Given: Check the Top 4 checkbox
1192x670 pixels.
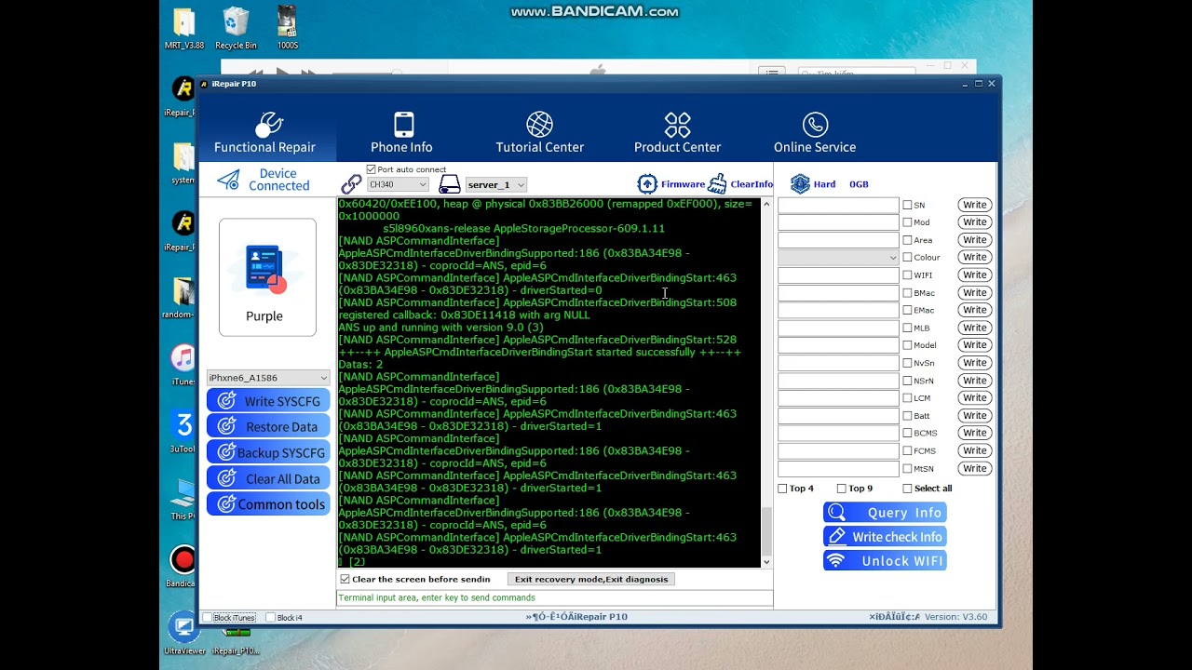Looking at the screenshot, I should click(782, 489).
